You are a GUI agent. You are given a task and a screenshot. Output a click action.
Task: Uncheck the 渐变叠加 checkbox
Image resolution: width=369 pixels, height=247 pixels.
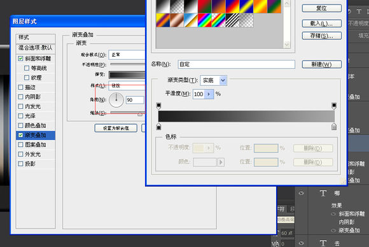pyautogui.click(x=20, y=135)
